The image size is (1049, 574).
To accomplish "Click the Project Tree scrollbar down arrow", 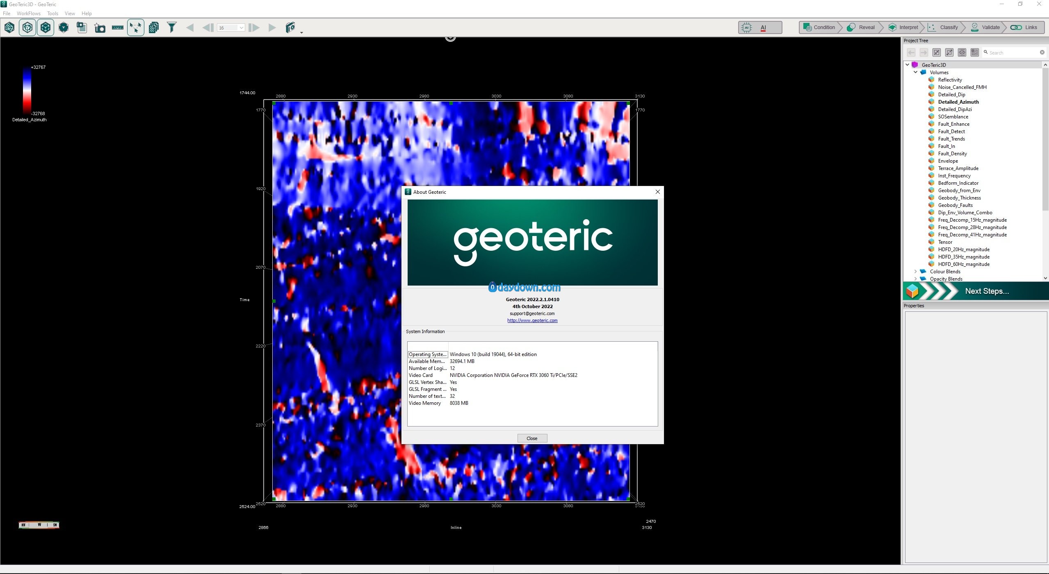I will click(x=1045, y=278).
